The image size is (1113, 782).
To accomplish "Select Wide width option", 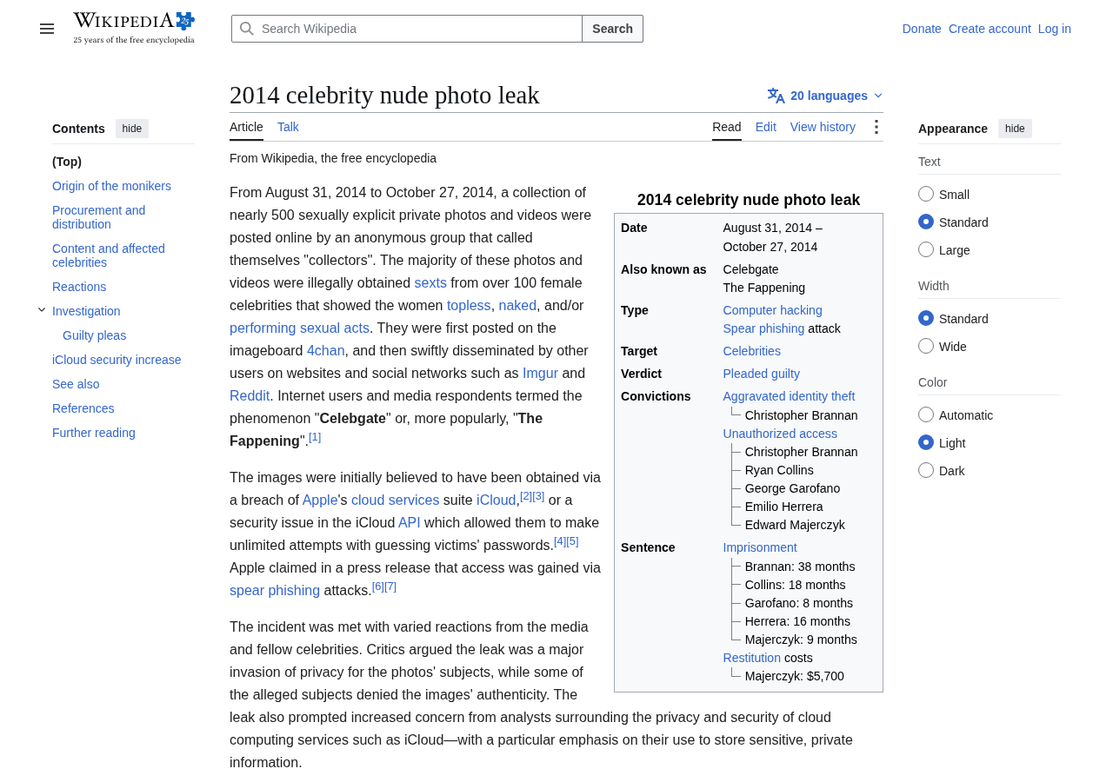I will [x=926, y=346].
